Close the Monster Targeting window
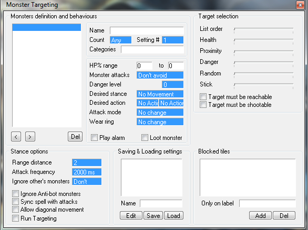The image size is (308, 230). point(300,5)
